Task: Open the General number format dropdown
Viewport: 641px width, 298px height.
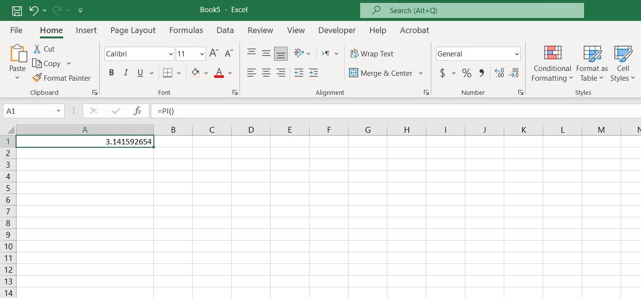Action: pos(517,53)
